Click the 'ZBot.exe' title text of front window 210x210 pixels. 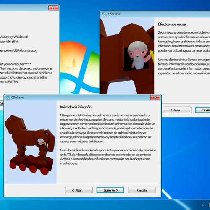point(17,97)
